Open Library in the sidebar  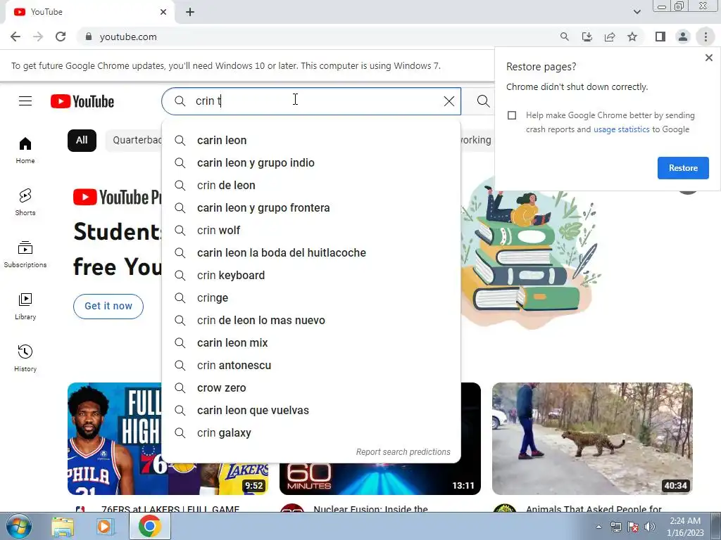point(25,307)
